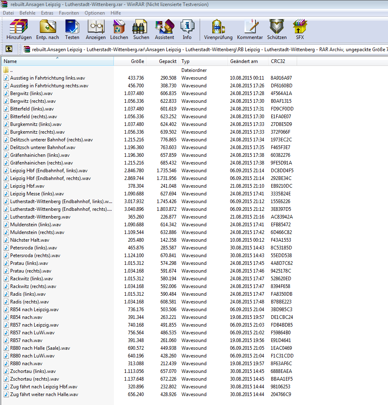388x405 pixels.
Task: Select Zug fährt nach Leipzig Hbf.wav
Action: 44,387
